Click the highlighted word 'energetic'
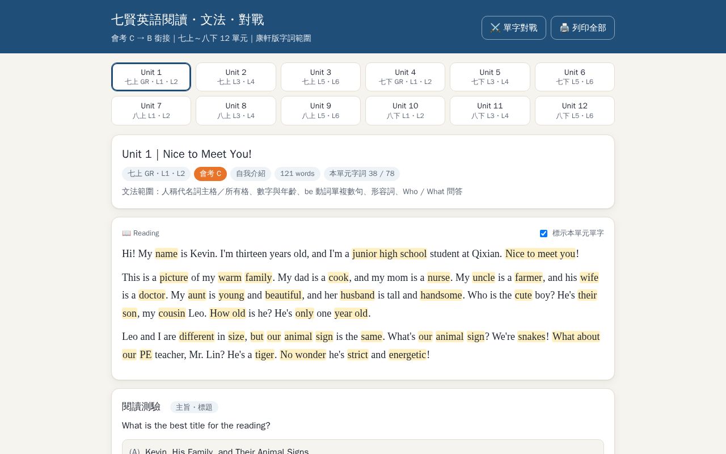 (407, 355)
